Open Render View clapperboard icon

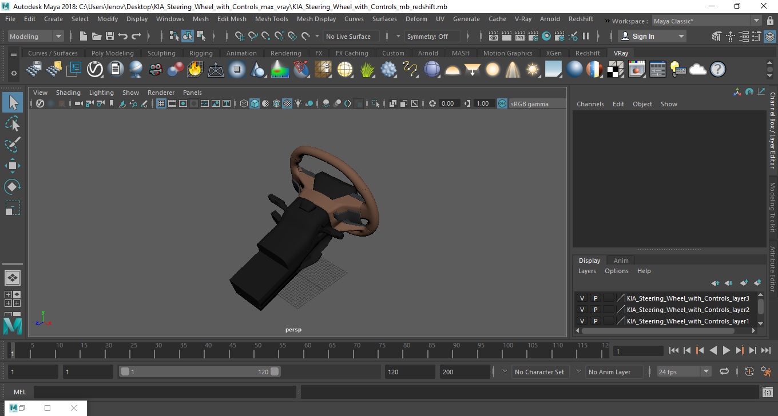[x=494, y=36]
